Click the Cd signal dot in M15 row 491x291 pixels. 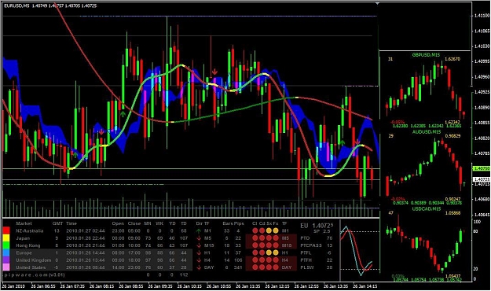click(x=262, y=245)
